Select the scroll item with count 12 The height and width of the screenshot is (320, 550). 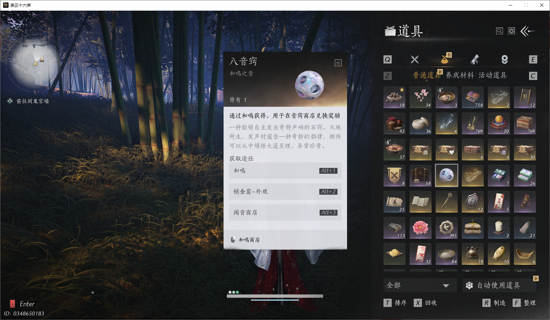tap(525, 97)
